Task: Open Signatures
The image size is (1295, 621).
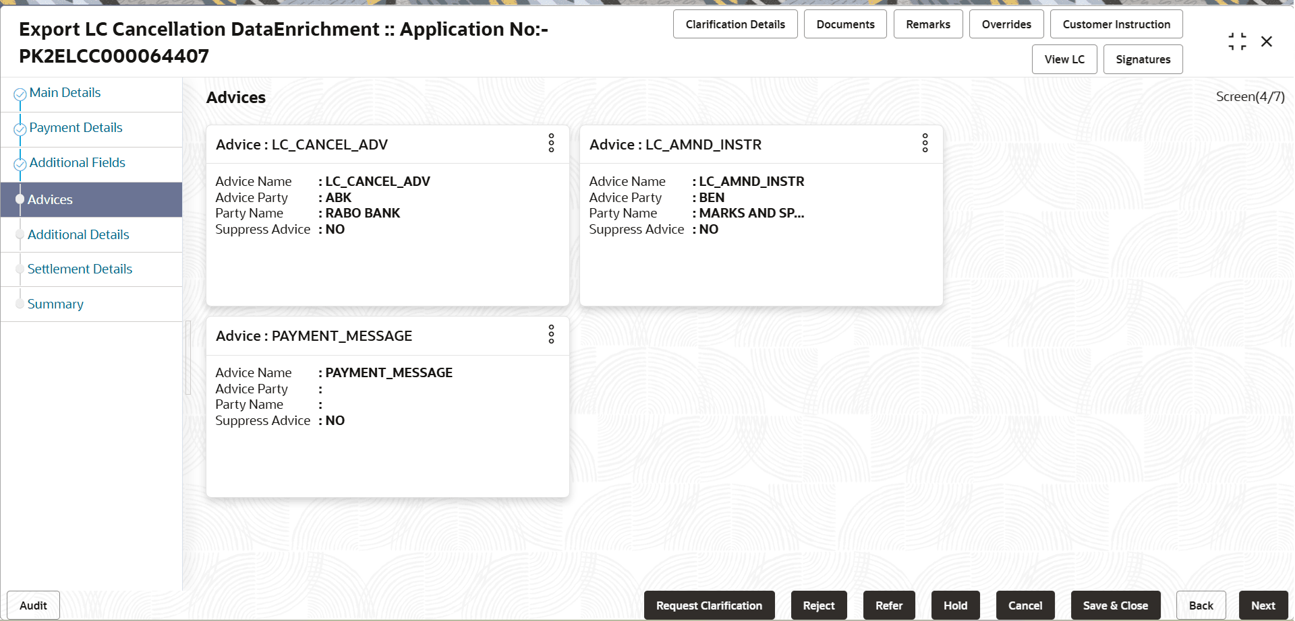Action: pos(1143,59)
